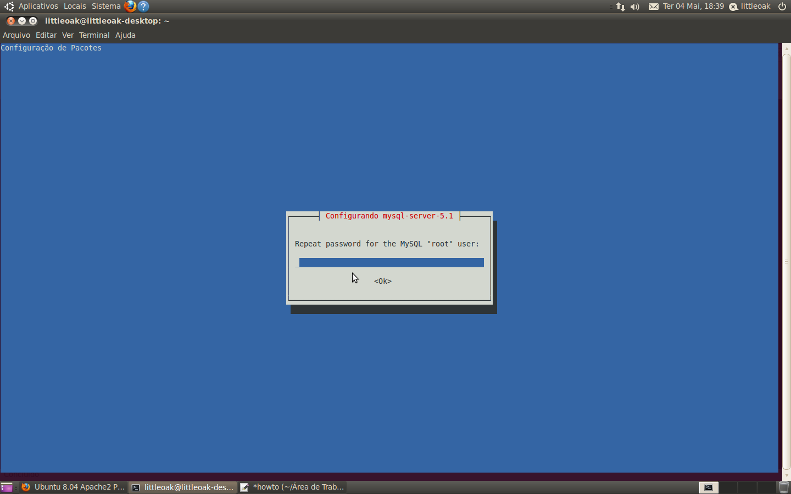Click 'Configurando mysql-server-5.1' dialog title

click(389, 216)
